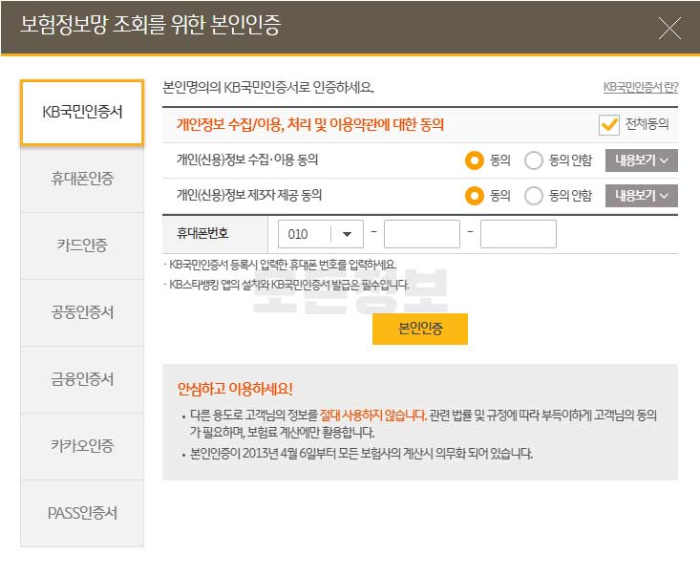Click the last phone number input field
The width and height of the screenshot is (700, 576).
tap(519, 234)
